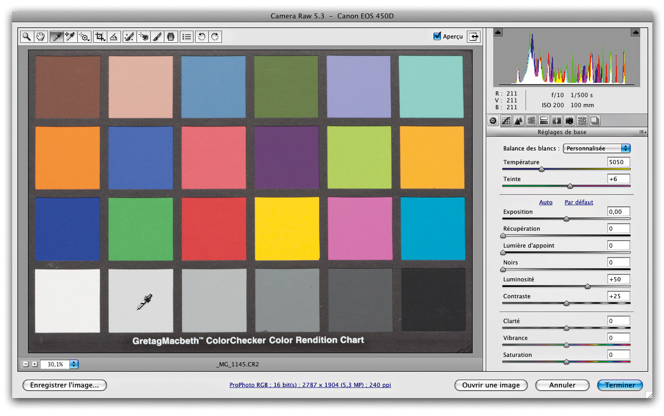Select the Adjustment Brush tool

pyautogui.click(x=157, y=36)
